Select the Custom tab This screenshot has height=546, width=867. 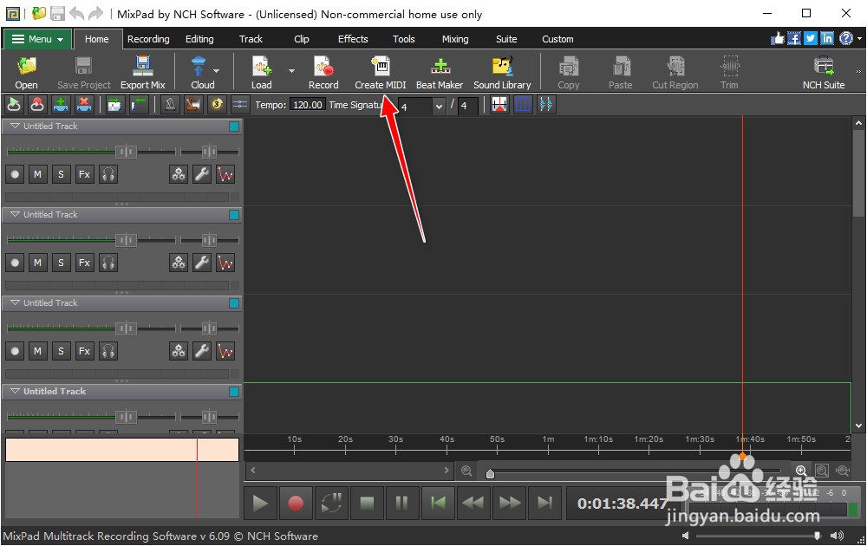coord(557,39)
